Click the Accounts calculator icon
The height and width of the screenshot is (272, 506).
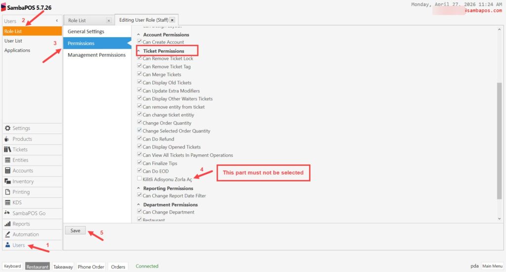pyautogui.click(x=7, y=171)
